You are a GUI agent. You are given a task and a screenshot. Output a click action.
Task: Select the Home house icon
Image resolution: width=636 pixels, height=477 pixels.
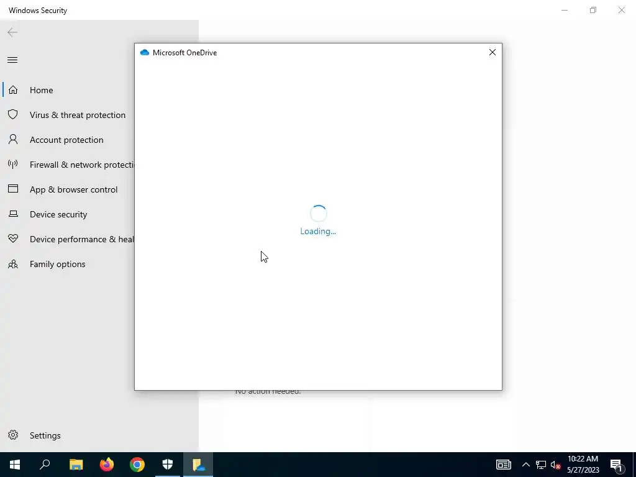[x=13, y=89]
